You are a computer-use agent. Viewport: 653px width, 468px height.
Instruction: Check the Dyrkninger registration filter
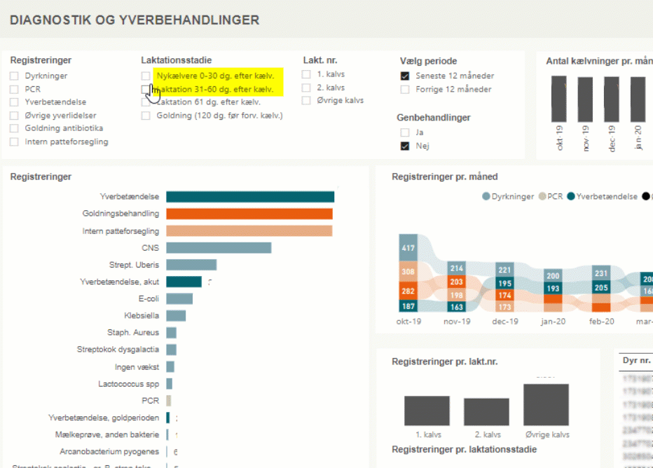coord(14,76)
